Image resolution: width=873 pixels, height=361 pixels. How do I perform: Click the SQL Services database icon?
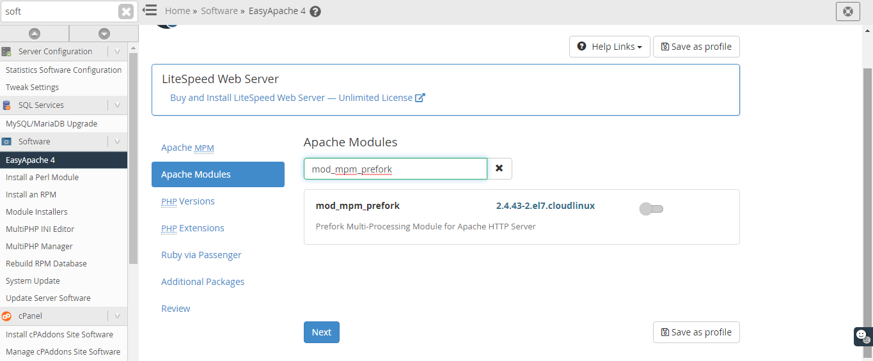coord(6,105)
